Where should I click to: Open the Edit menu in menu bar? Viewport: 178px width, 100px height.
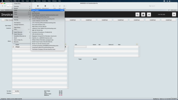(x=19, y=1)
